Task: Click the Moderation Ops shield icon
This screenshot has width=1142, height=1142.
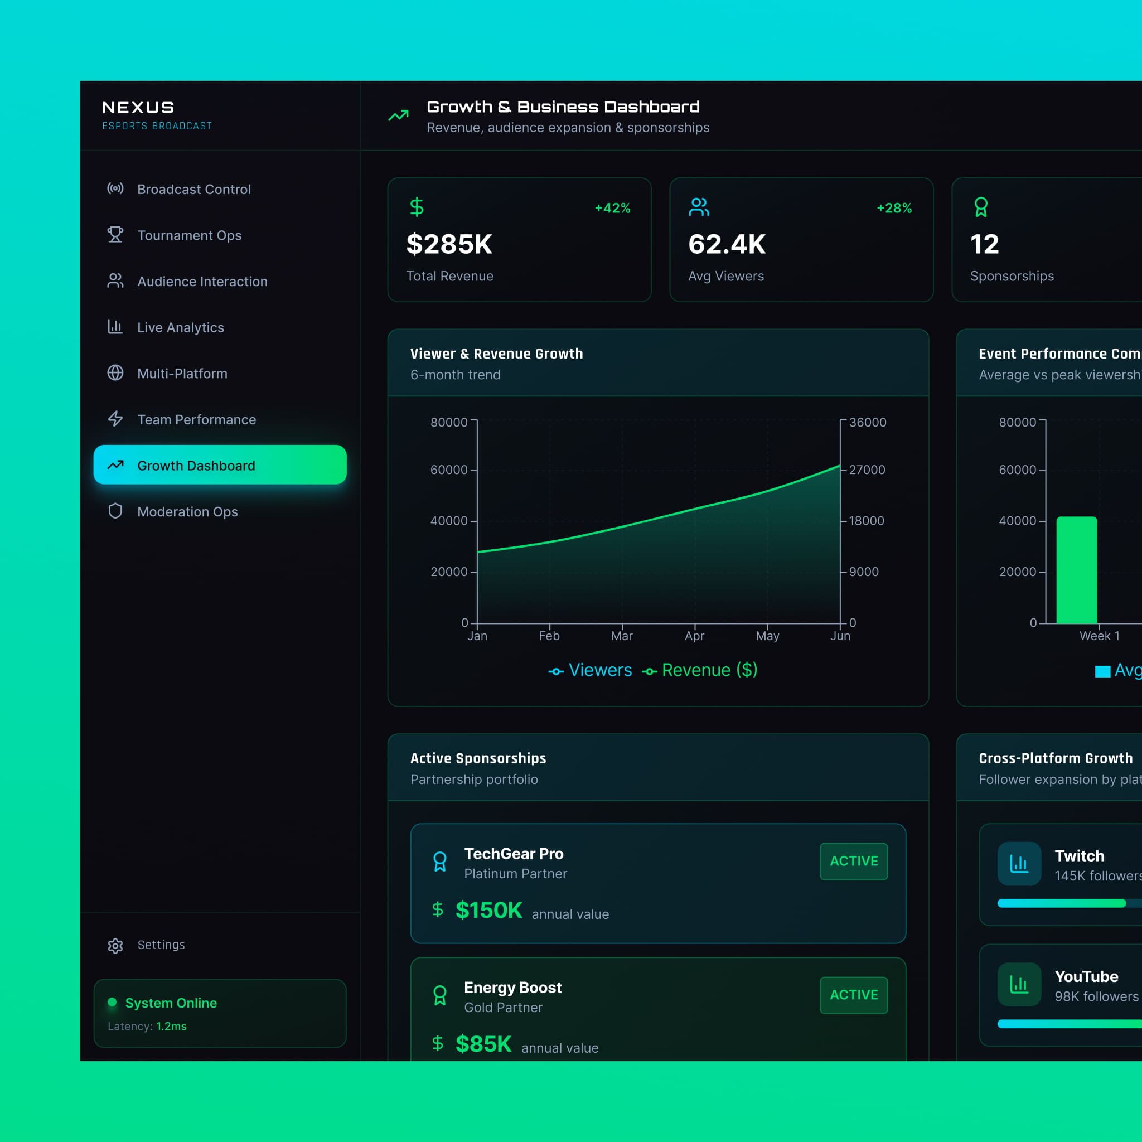Action: point(115,511)
